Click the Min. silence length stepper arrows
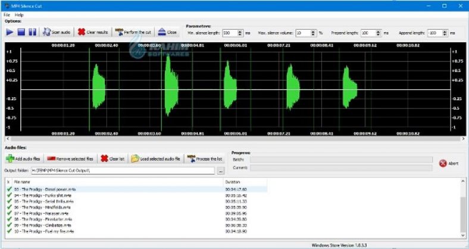The image size is (469, 249). [x=240, y=33]
